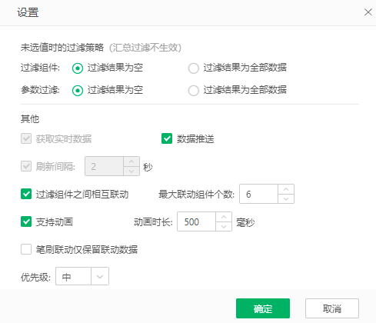Click the 最大联动组件个数 input field

point(258,194)
